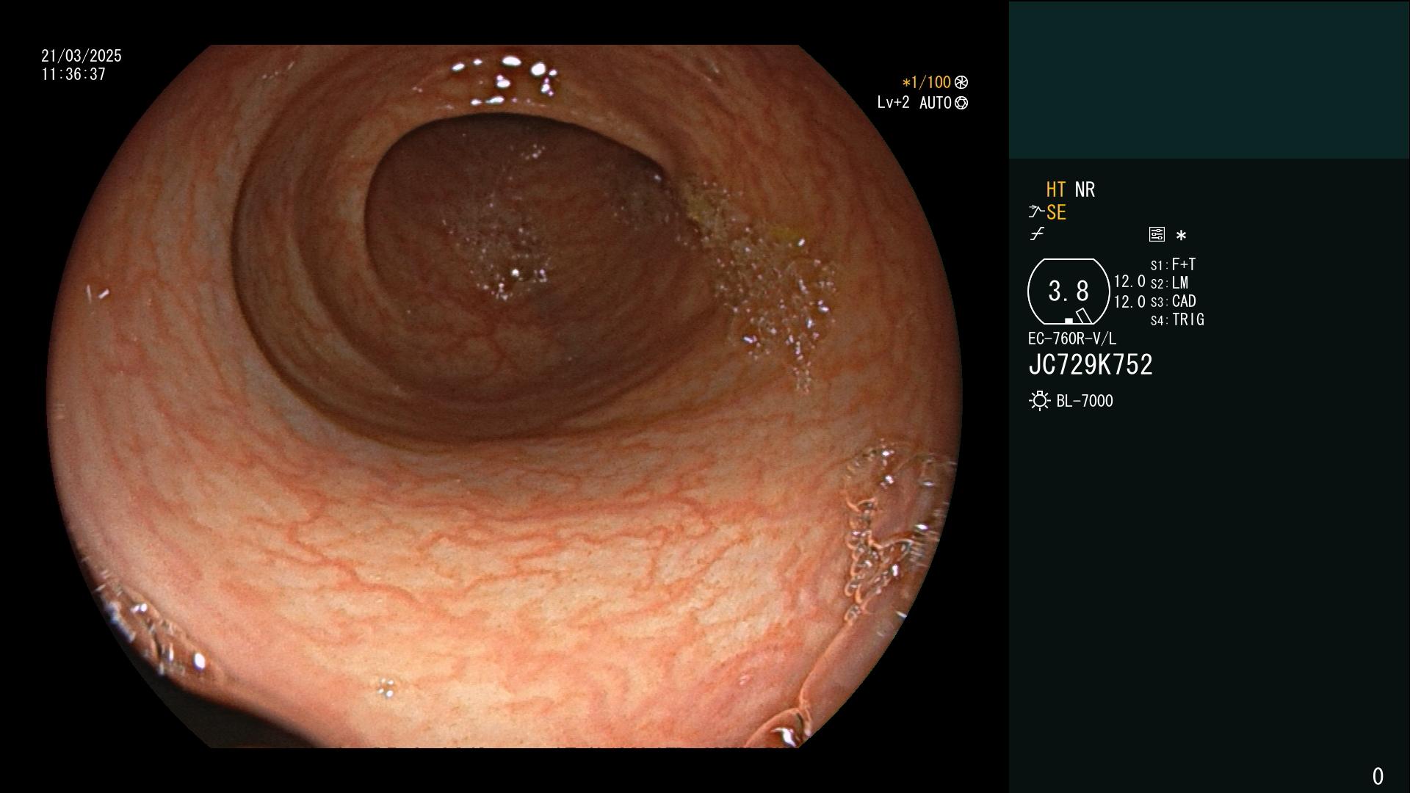
Task: Click the light source bulb icon
Action: coord(1039,401)
